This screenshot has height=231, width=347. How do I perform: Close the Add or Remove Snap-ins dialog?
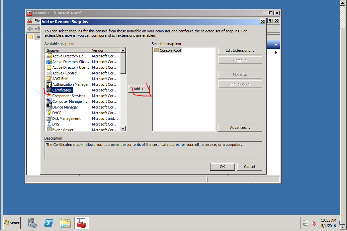262,22
